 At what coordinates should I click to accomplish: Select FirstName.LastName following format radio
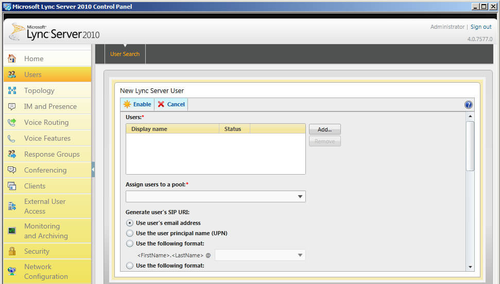tap(129, 243)
